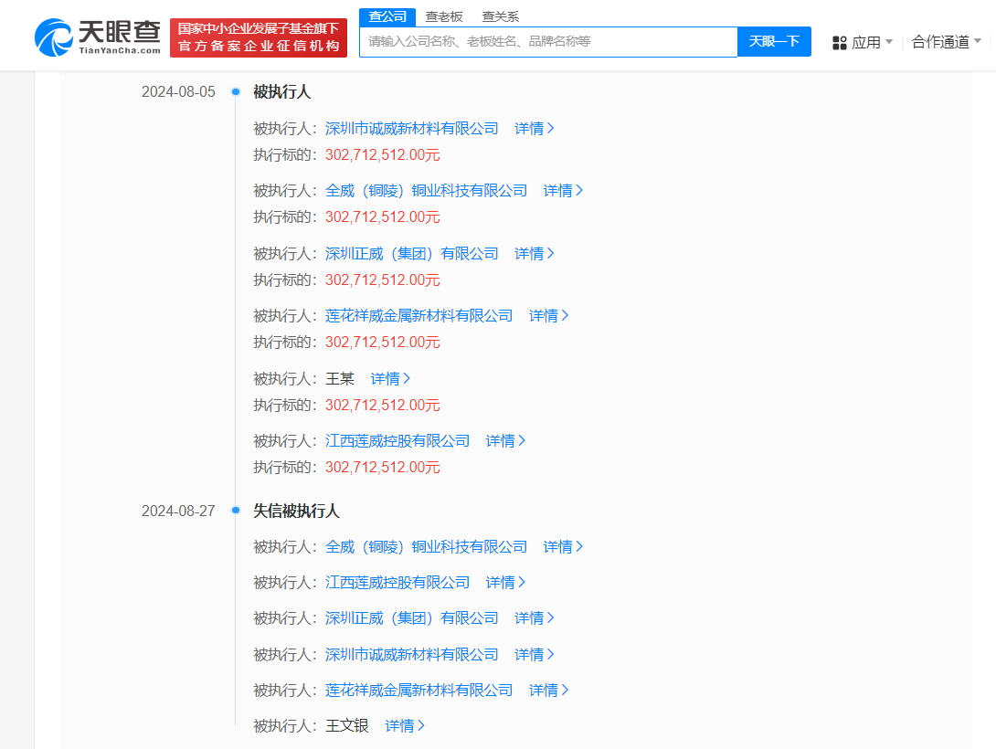The image size is (996, 749).
Task: Click the 天眼一下 search button
Action: click(774, 42)
